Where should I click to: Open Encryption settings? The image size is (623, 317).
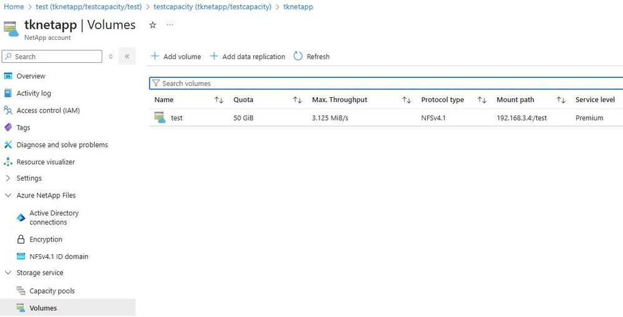click(46, 239)
